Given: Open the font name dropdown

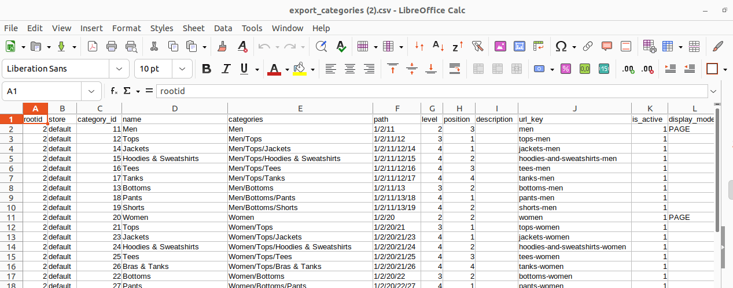Looking at the screenshot, I should (x=119, y=69).
